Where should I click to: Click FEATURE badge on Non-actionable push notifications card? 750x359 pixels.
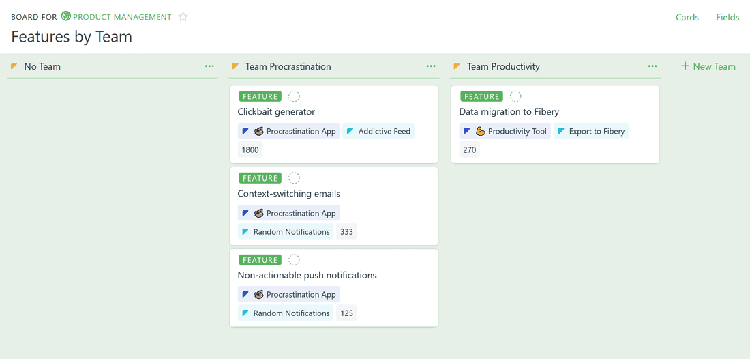tap(260, 260)
